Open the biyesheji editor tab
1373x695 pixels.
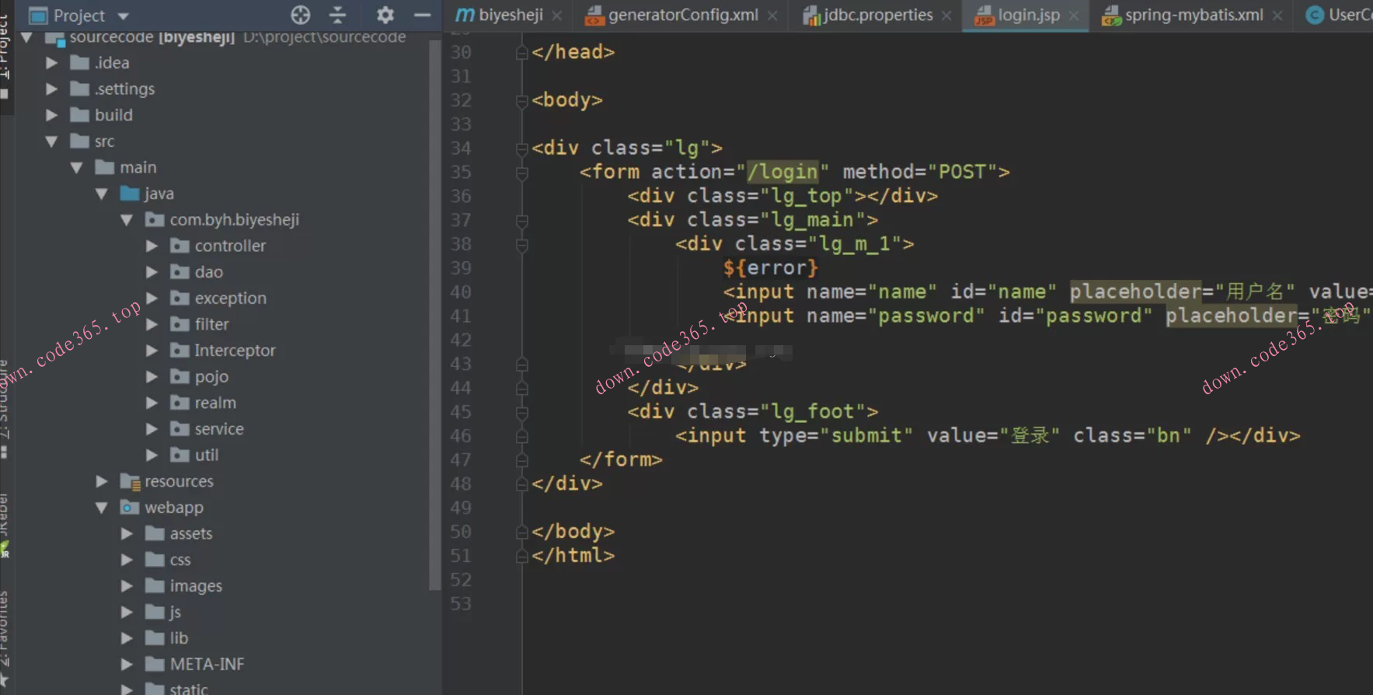pyautogui.click(x=510, y=16)
